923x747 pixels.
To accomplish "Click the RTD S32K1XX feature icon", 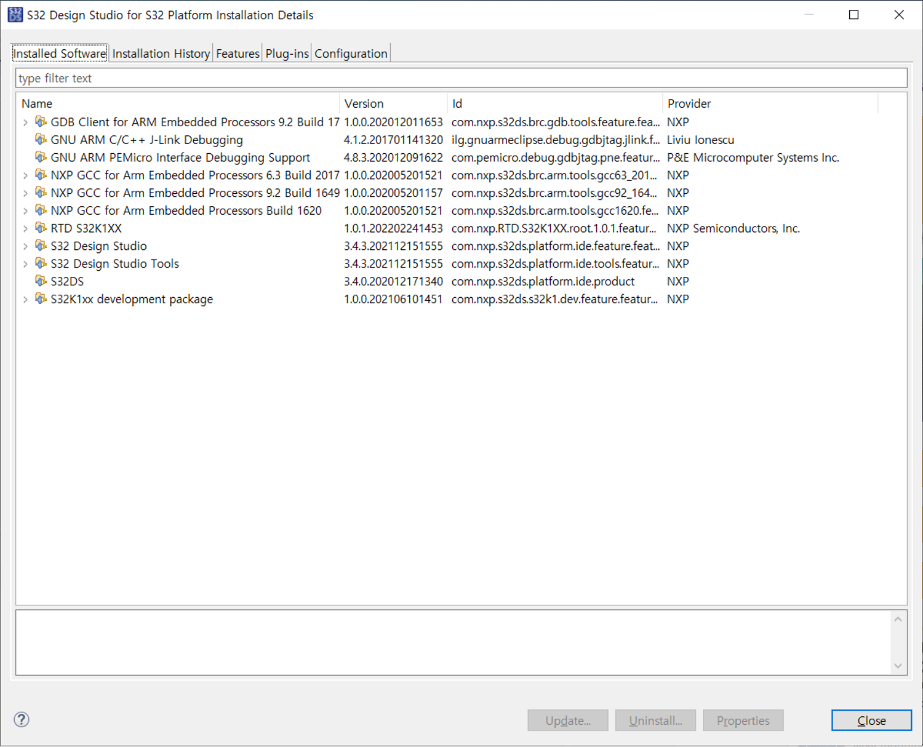I will coord(41,228).
